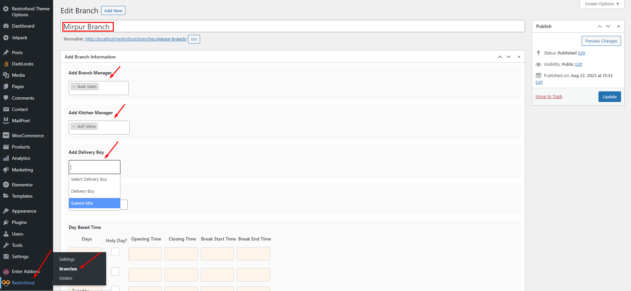631x291 pixels.
Task: Click the Update button
Action: point(610,97)
